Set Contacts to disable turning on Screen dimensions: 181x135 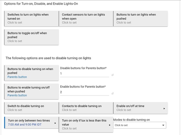pyautogui.click(x=86, y=108)
